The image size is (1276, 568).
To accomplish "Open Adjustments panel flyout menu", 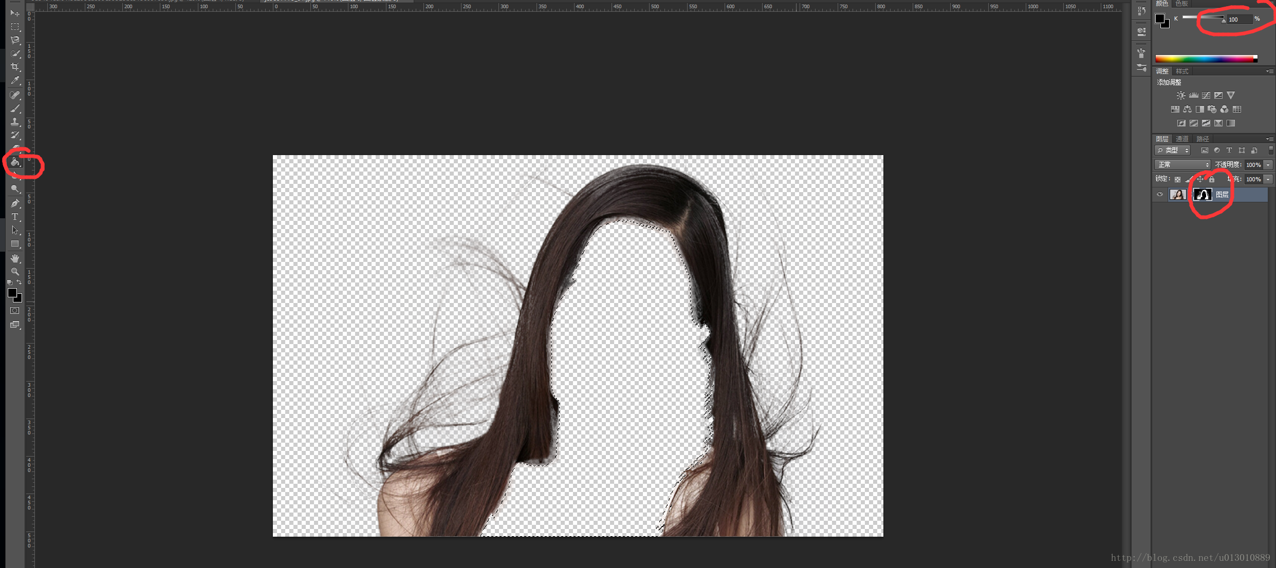I will click(x=1270, y=71).
